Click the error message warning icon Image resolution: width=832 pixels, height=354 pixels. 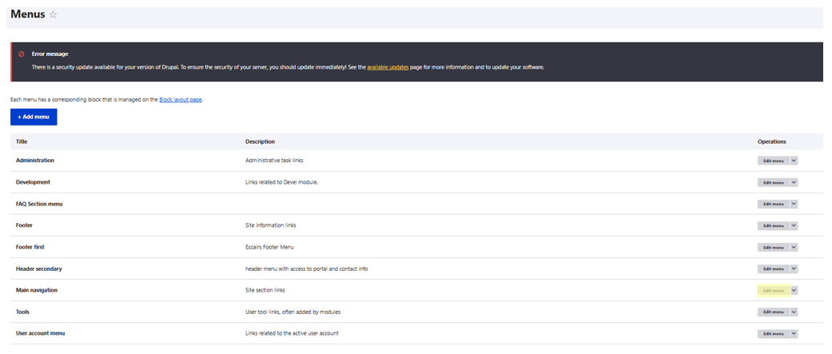[x=22, y=54]
